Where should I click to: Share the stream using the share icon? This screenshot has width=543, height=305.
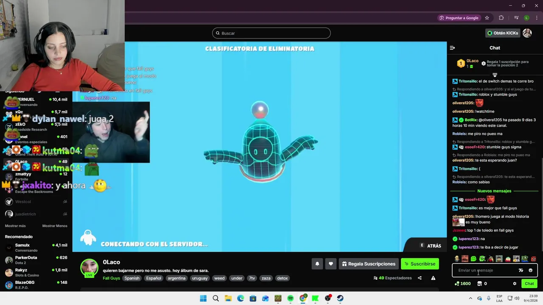pos(420,278)
